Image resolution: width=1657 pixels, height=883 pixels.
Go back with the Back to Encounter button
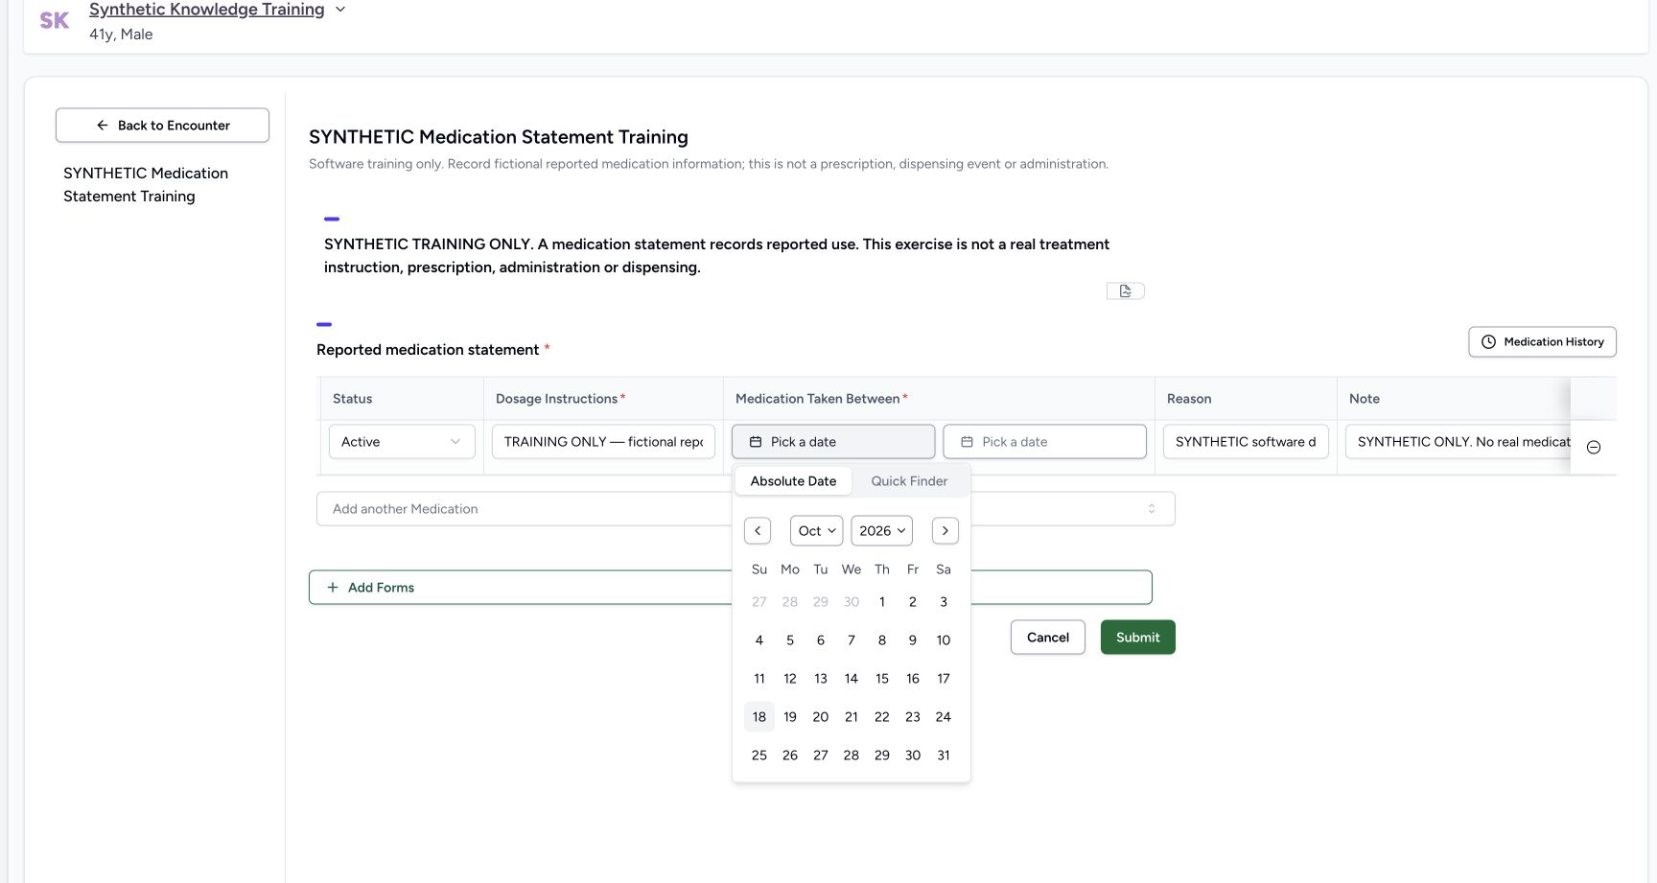tap(162, 126)
